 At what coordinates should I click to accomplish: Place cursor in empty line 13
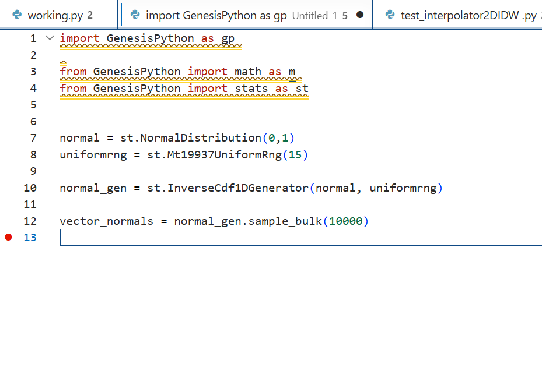[x=233, y=238]
